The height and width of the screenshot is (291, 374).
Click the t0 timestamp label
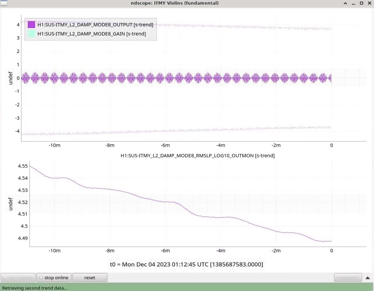pyautogui.click(x=186, y=264)
